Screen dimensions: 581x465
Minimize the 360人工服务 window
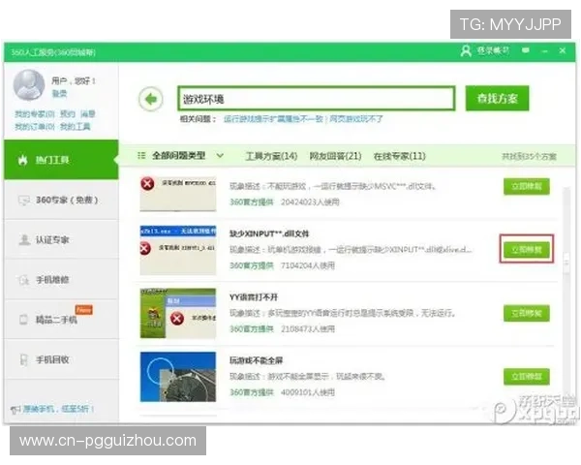coord(544,50)
